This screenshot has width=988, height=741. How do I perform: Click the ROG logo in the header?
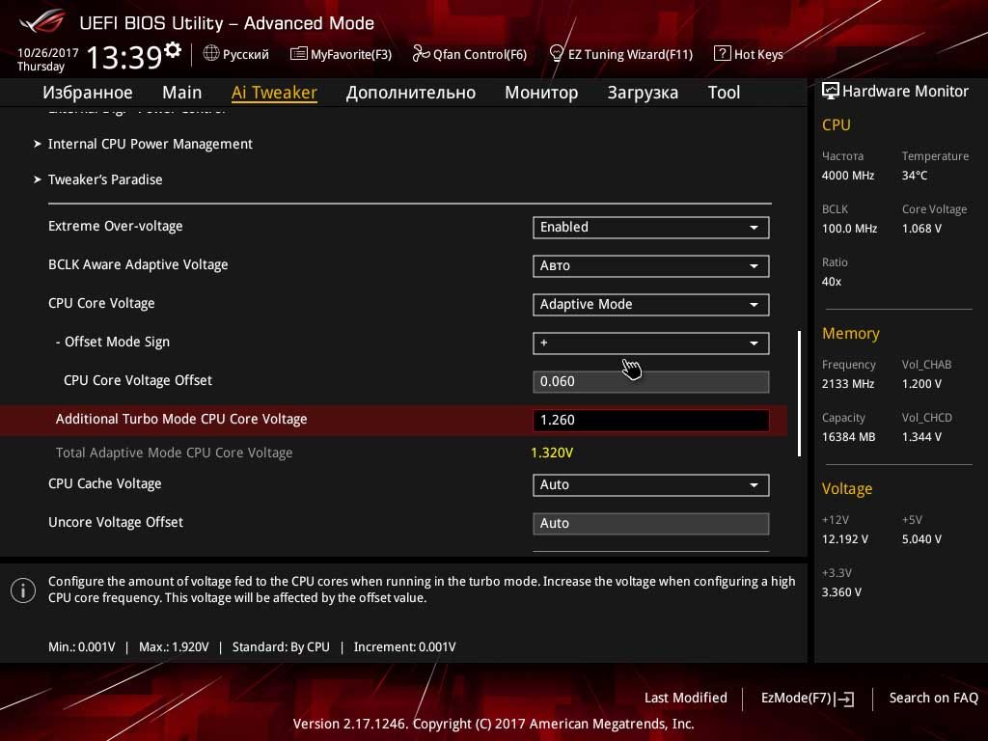pos(42,22)
